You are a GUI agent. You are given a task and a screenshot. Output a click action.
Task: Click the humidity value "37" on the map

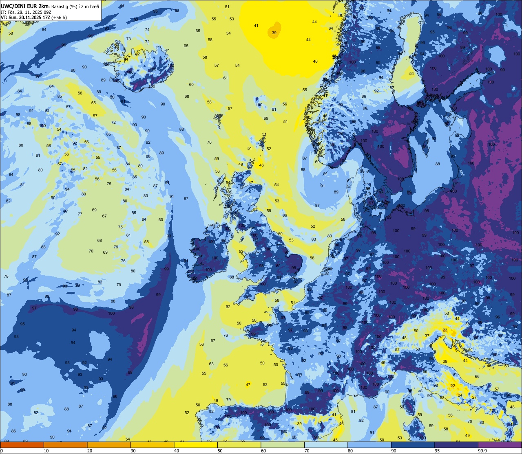(427, 336)
